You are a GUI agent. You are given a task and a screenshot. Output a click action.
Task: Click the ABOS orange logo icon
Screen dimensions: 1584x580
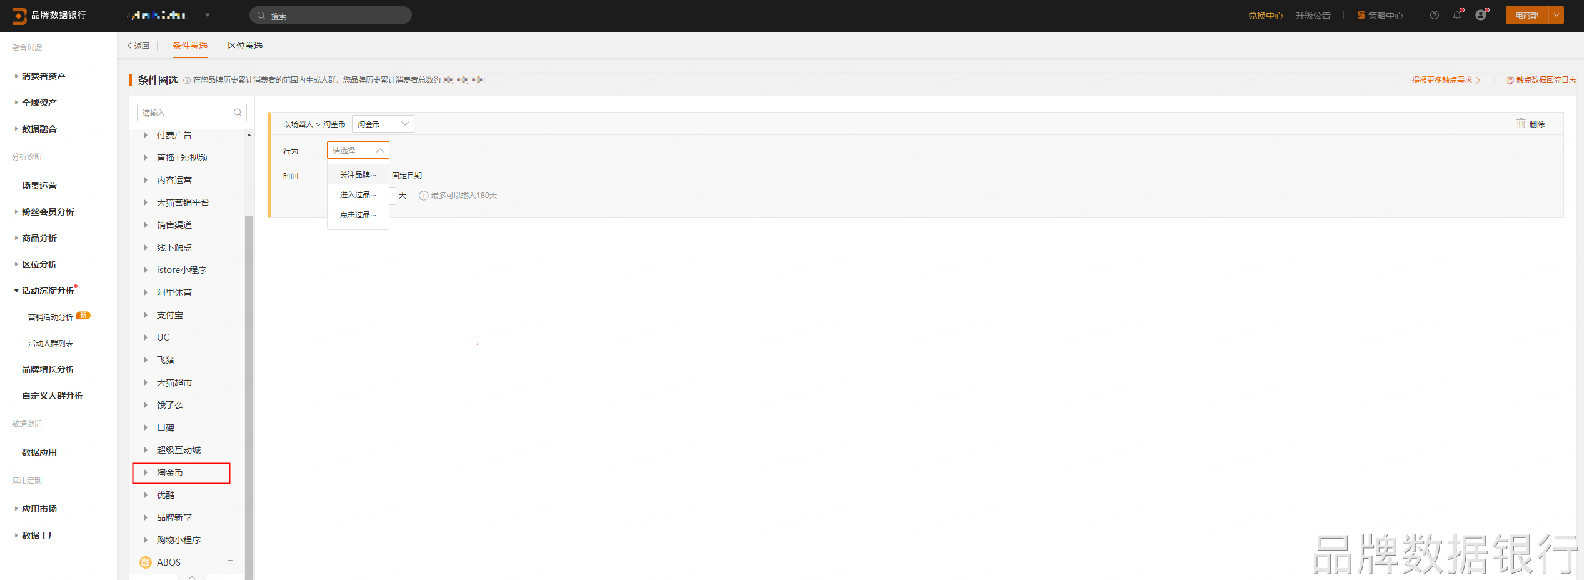point(146,562)
